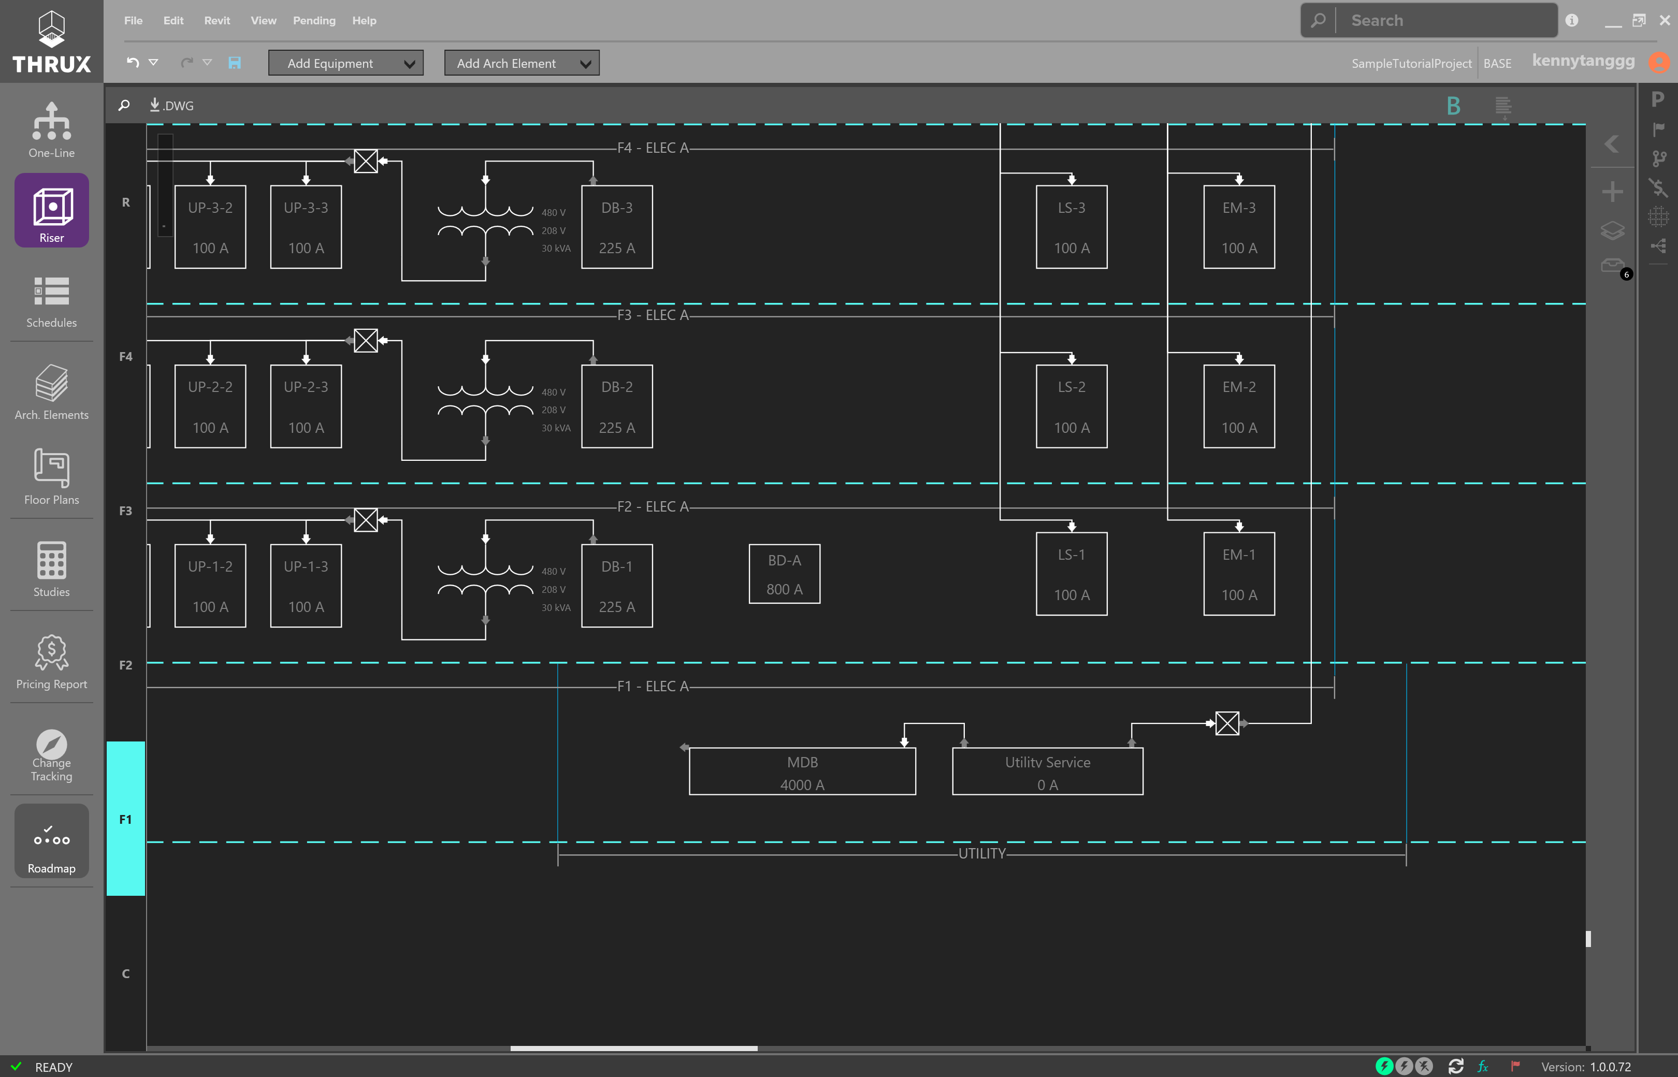Click the crossed-out dollar icon
Viewport: 1678px width, 1077px height.
click(x=1658, y=187)
